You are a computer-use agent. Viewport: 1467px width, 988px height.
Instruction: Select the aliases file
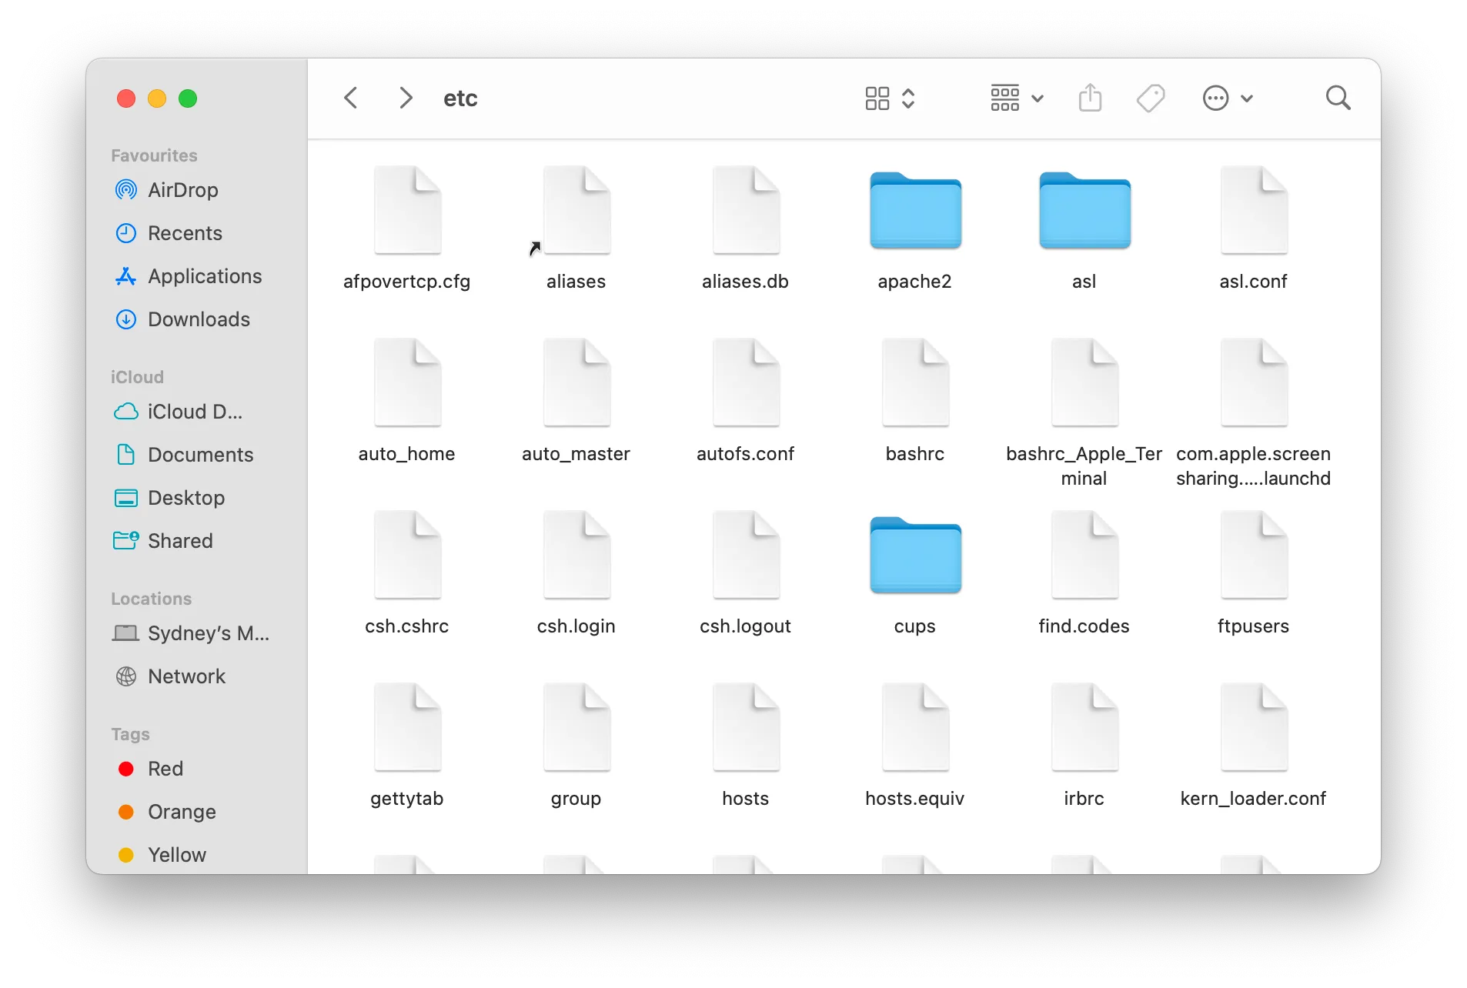[576, 210]
